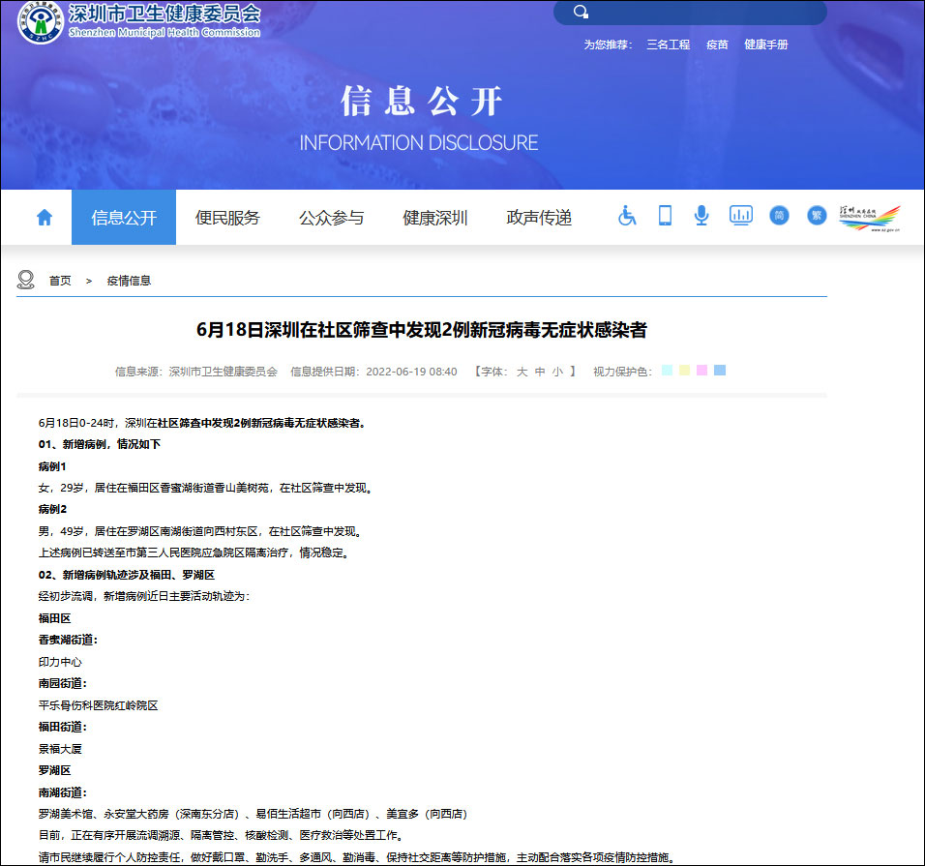
Task: Click the 疫苗 recommended link
Action: 716,45
